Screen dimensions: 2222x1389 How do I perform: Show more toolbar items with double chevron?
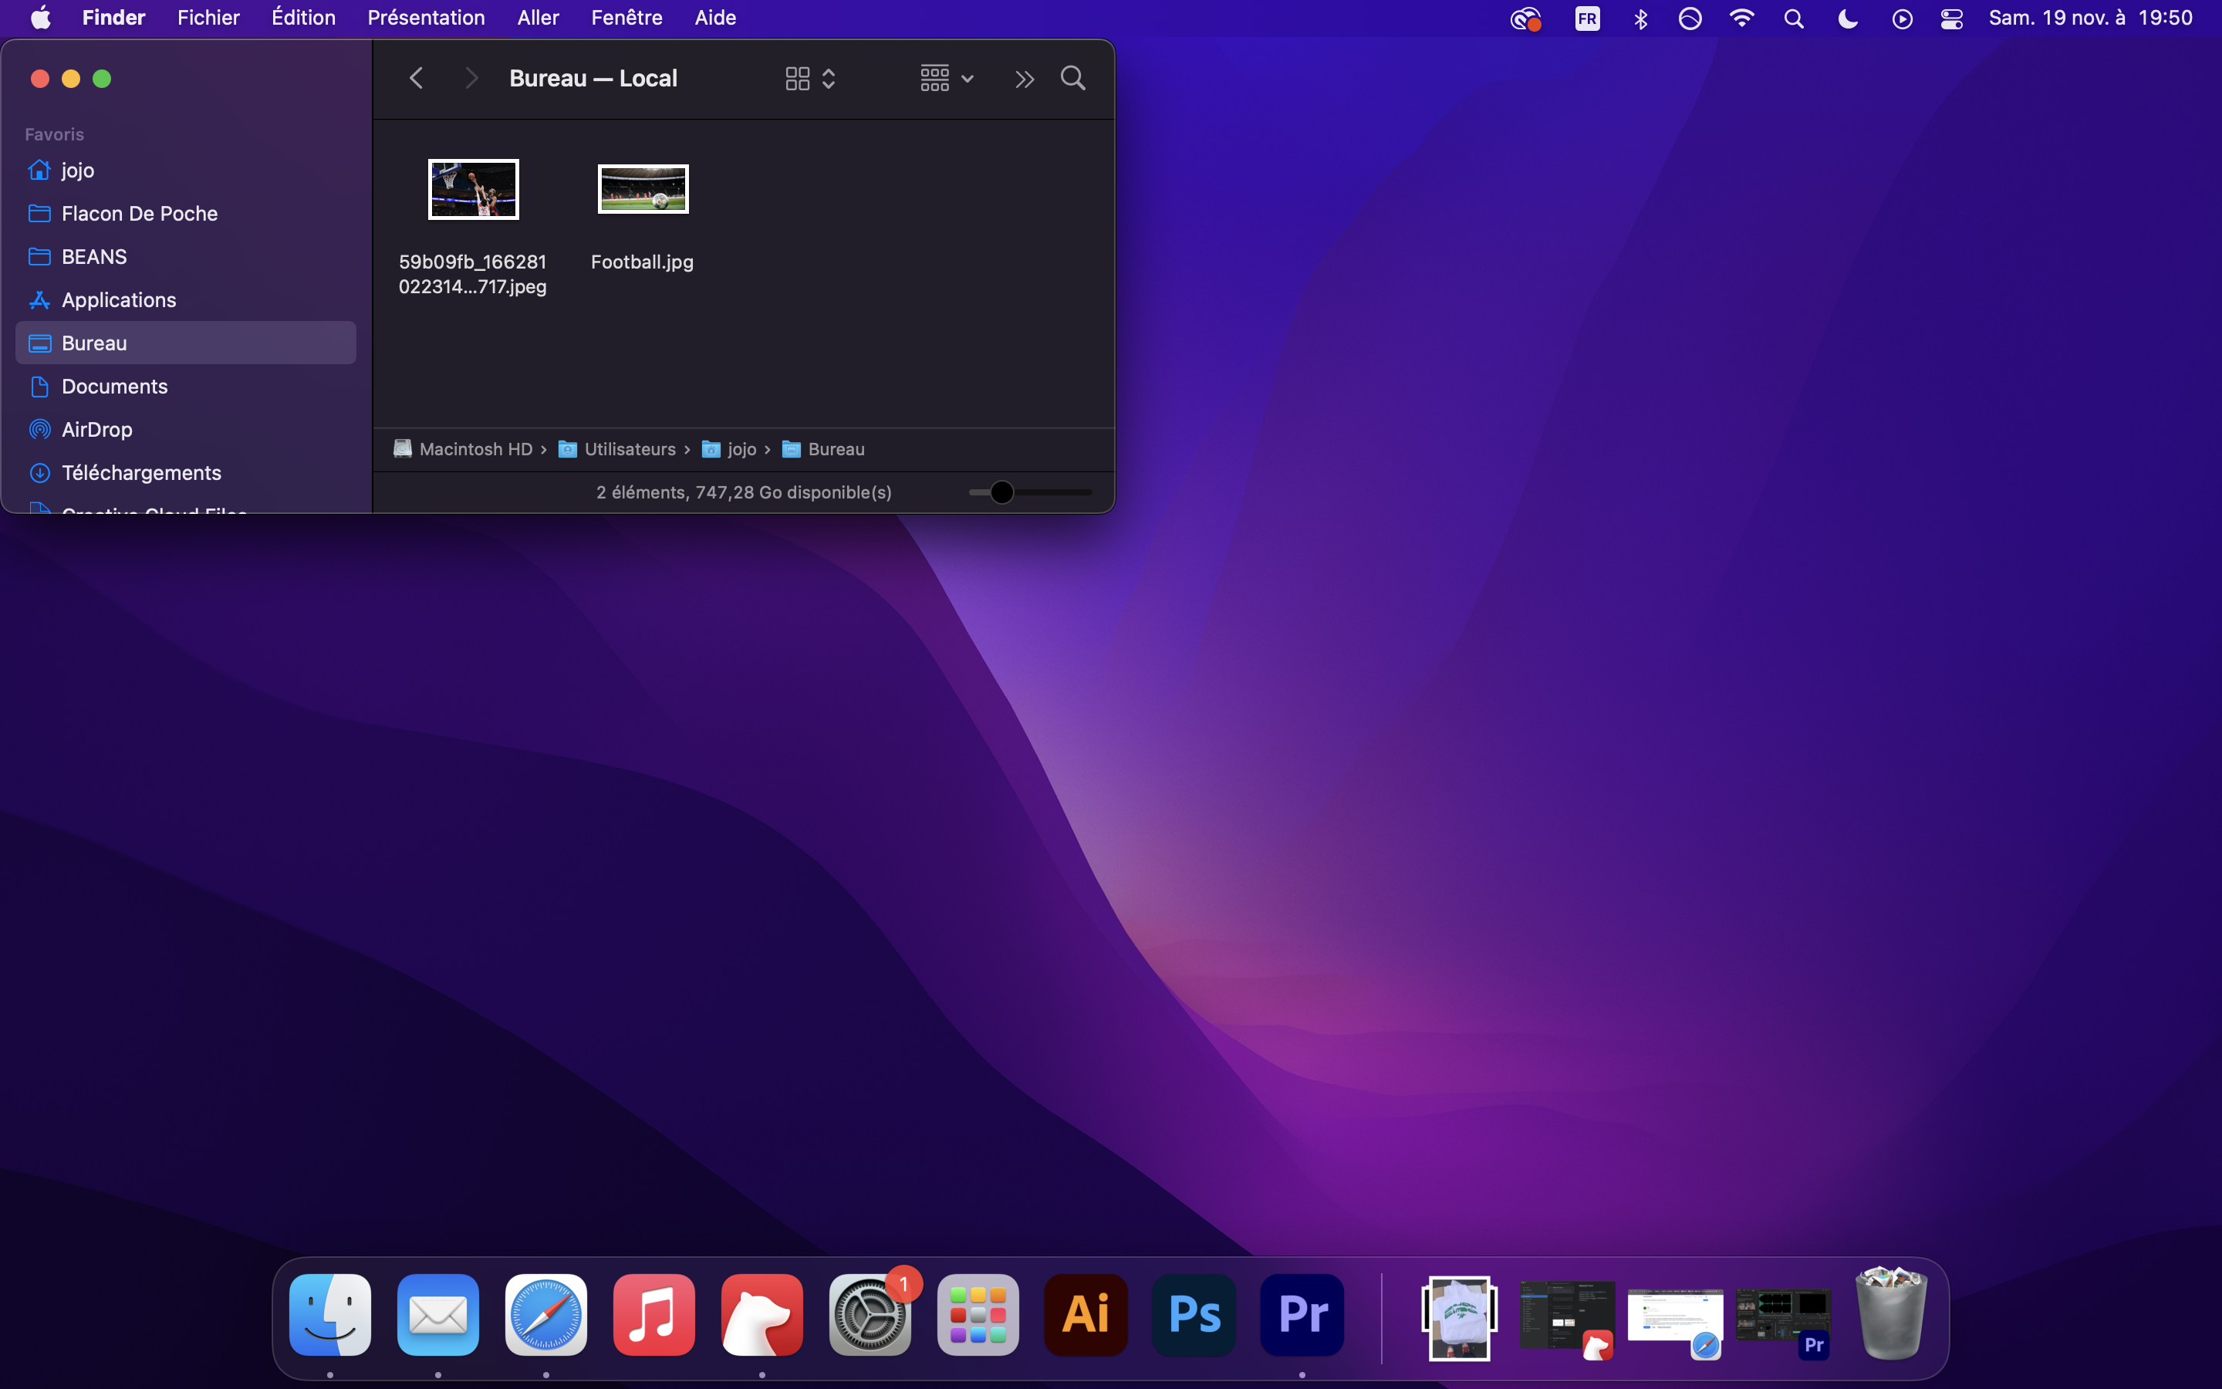click(x=1025, y=79)
